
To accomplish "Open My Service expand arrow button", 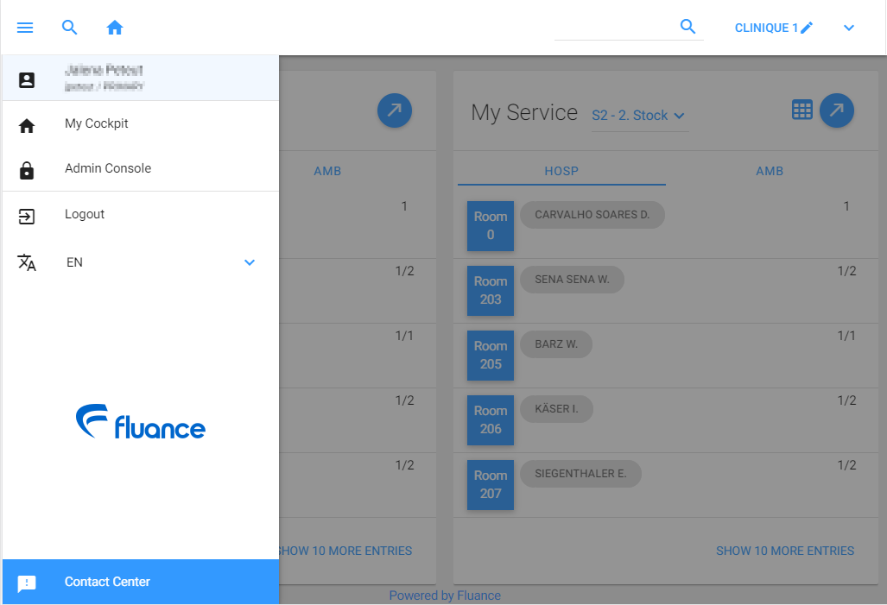I will click(836, 110).
